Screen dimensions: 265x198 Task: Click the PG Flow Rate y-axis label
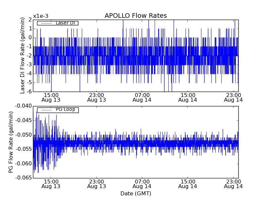[11, 142]
